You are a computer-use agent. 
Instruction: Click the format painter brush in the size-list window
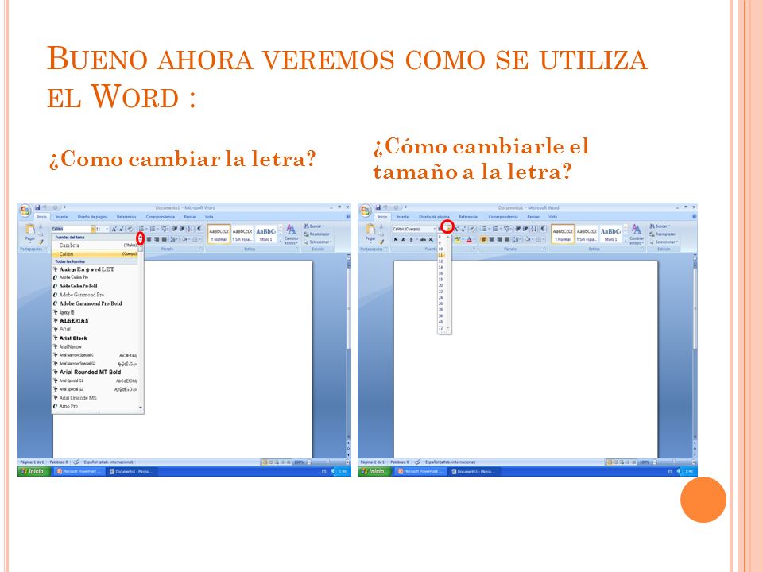(381, 242)
